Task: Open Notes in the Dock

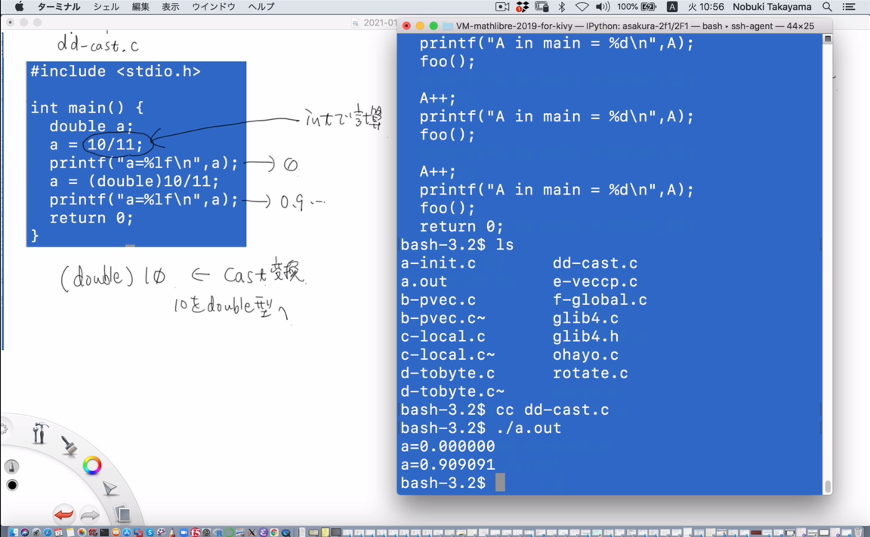Action: (70, 532)
